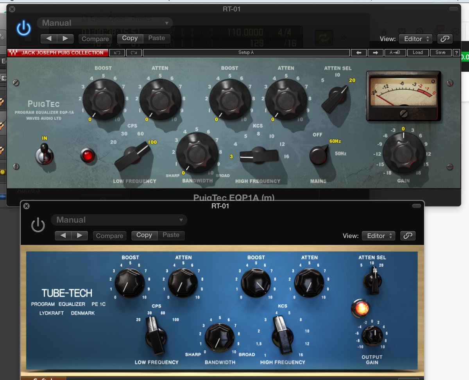Toggle the PuigTec plugin power bypass button
The width and height of the screenshot is (469, 380).
(x=24, y=28)
